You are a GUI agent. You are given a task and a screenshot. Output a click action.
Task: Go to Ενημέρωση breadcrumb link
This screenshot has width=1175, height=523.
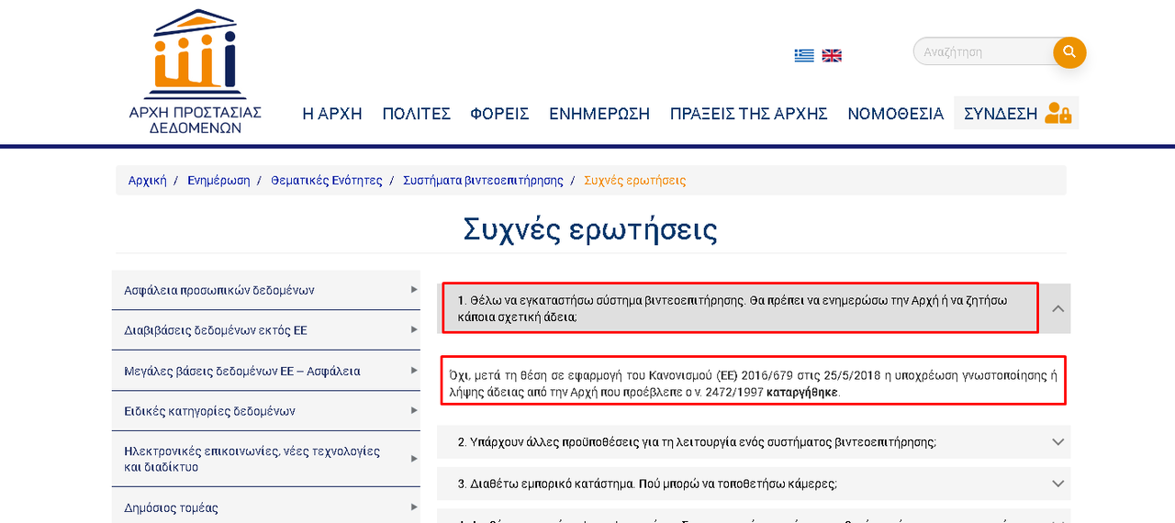point(218,180)
